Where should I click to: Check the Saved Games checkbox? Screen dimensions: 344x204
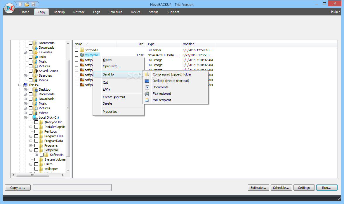(31, 71)
